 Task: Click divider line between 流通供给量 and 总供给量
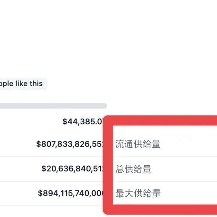click(166, 157)
